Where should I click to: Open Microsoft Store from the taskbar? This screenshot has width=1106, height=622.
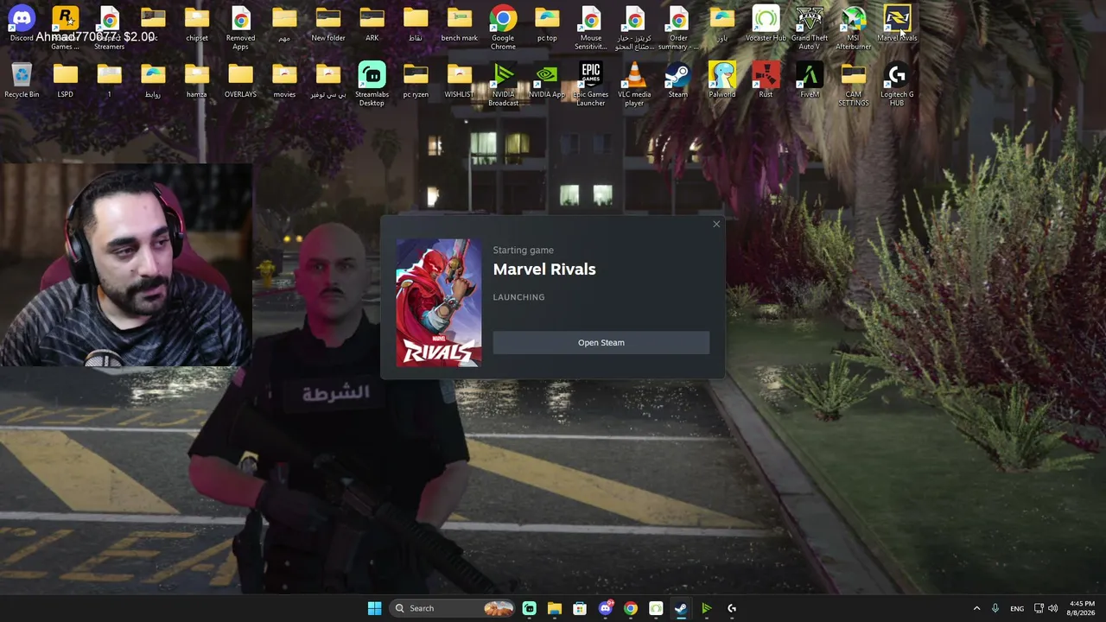[x=580, y=608]
